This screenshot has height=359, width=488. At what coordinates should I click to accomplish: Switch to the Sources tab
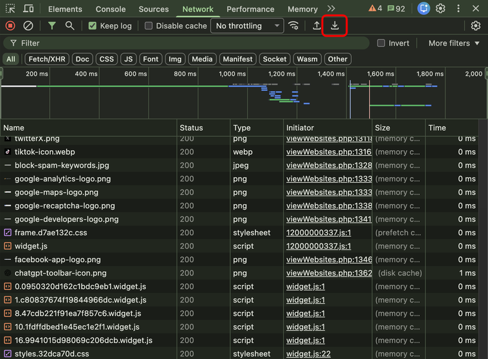pos(153,9)
